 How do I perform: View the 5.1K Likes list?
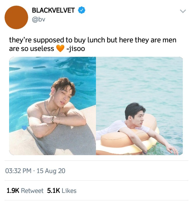point(62,191)
